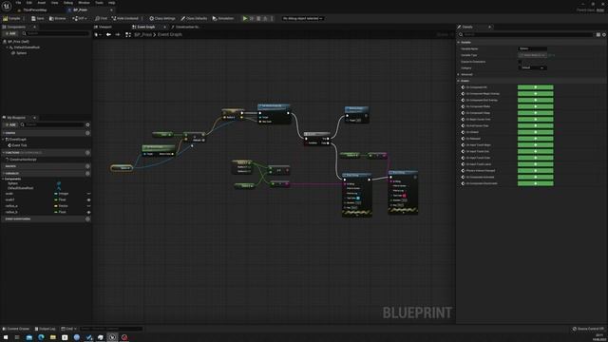
Task: Toggle visibility eye for radius_b variable
Action: [x=88, y=213]
